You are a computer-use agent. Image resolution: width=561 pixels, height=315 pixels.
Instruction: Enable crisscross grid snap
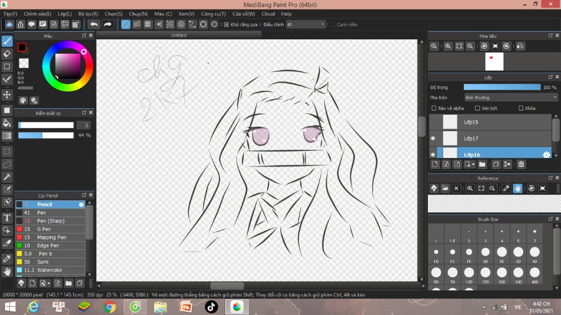coord(148,24)
